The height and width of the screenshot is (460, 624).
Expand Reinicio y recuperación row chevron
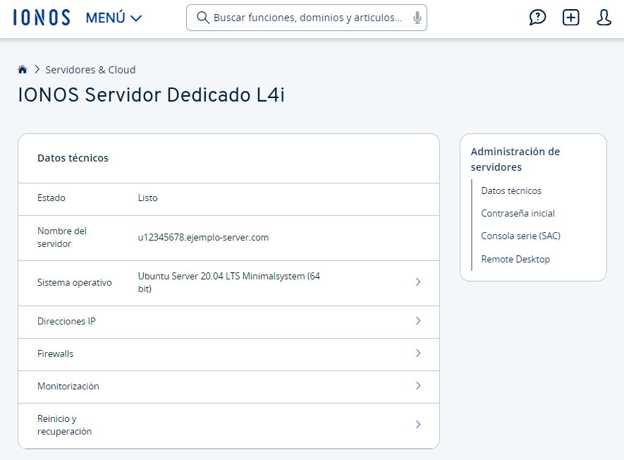click(418, 425)
